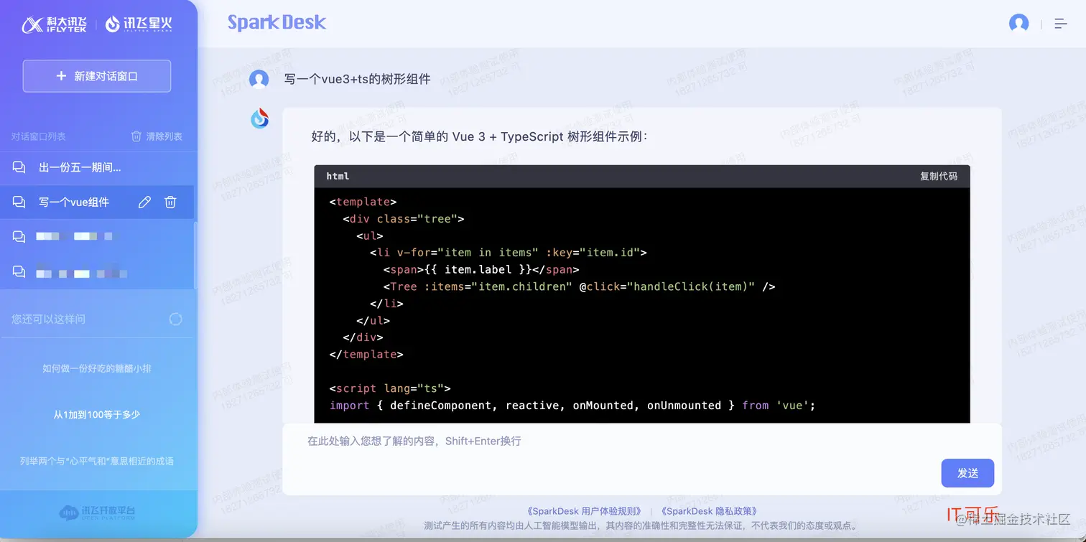Click the Spark bot avatar beside the answer
The width and height of the screenshot is (1086, 542).
(x=259, y=118)
